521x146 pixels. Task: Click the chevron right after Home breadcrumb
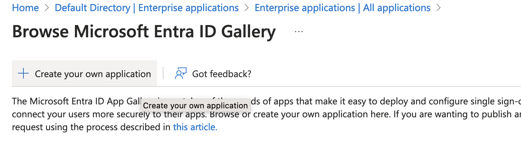47,8
